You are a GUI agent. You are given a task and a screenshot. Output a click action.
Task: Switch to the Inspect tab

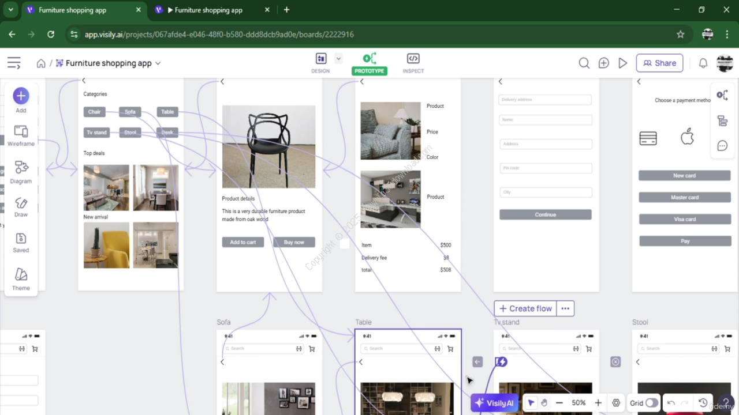pyautogui.click(x=413, y=63)
